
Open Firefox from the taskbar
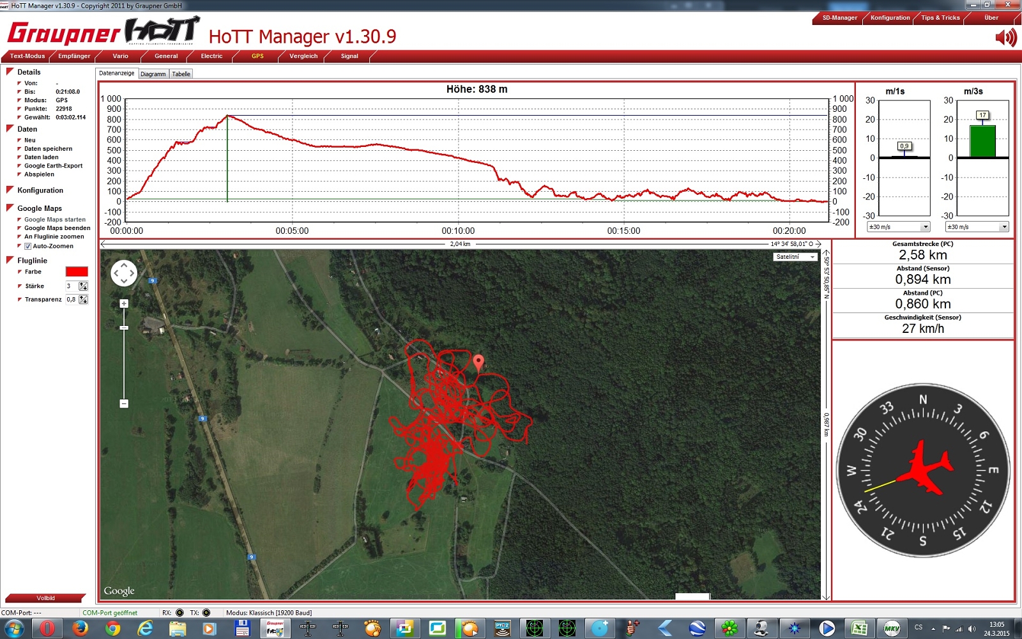pos(80,629)
